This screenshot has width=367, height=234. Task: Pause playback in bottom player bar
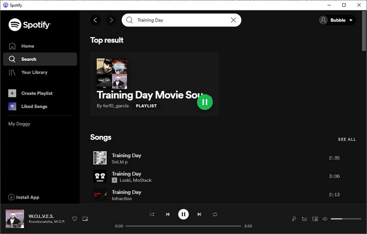pos(183,214)
